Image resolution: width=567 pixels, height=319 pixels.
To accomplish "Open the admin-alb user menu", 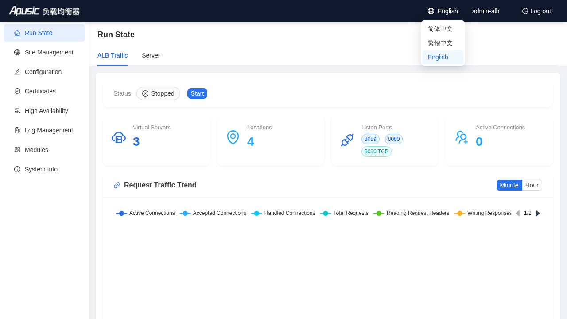I will 485,11.
